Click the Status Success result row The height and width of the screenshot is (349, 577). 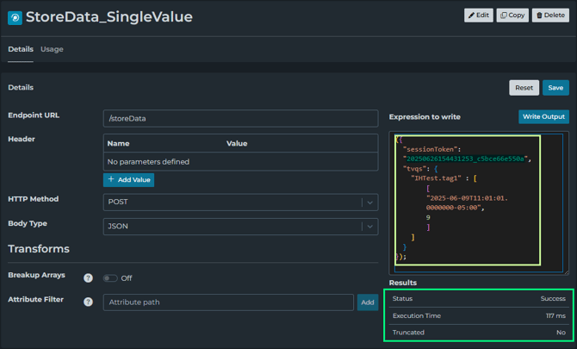coord(479,298)
